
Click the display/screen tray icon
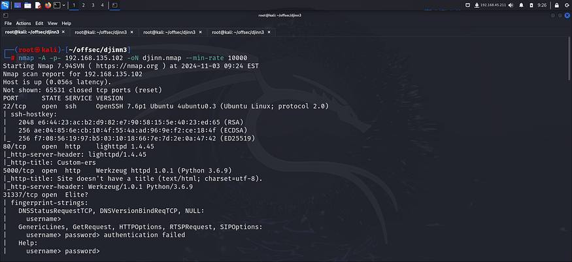[467, 5]
